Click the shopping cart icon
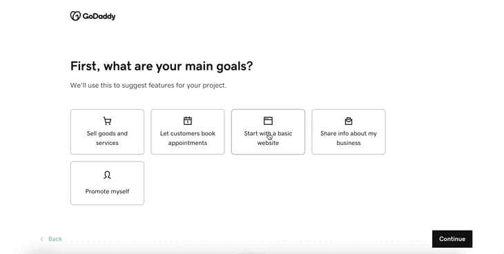This screenshot has height=254, width=504. (x=107, y=121)
